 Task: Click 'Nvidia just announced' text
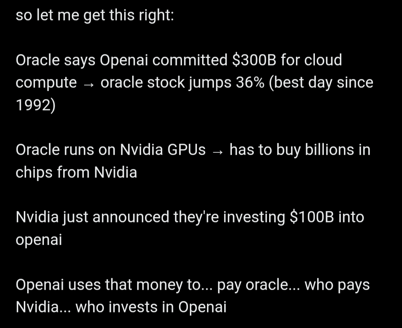click(92, 218)
